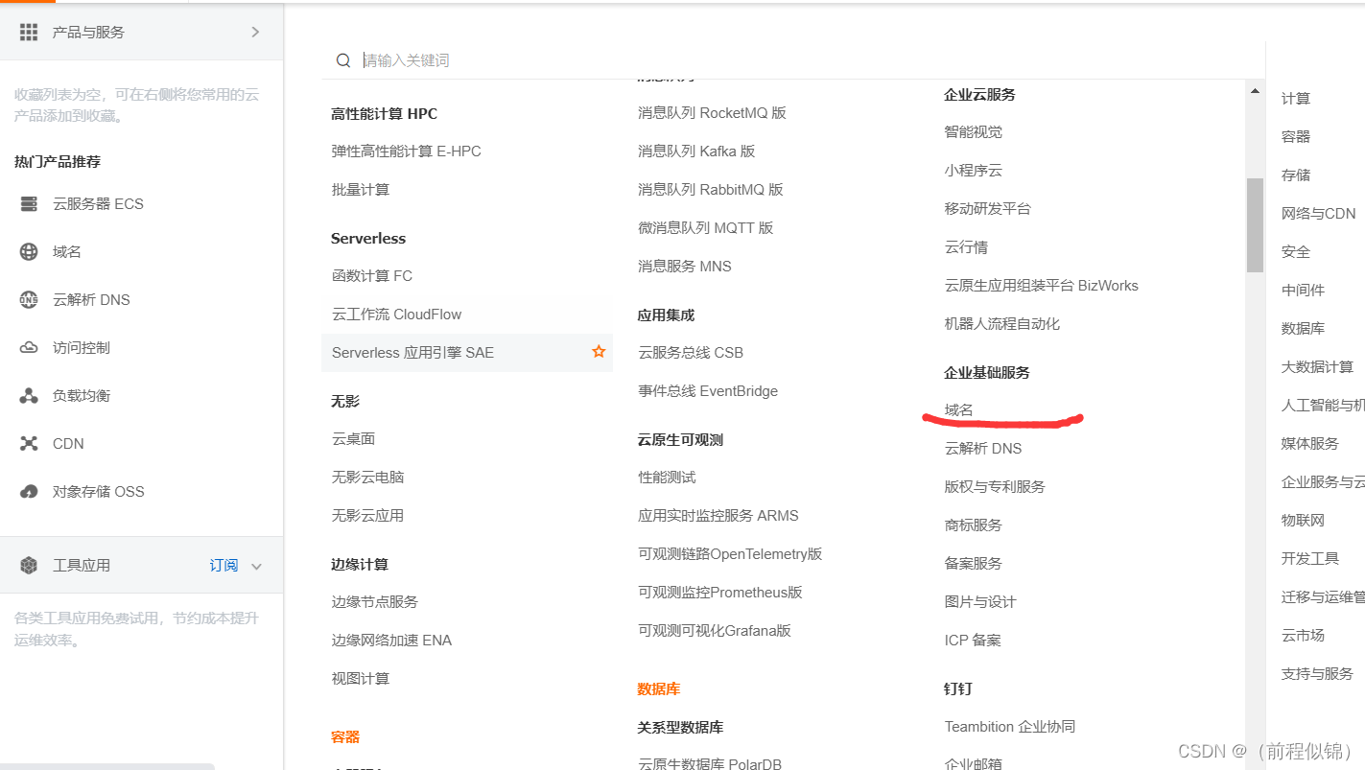Jump to 开发工具 category

point(1310,558)
